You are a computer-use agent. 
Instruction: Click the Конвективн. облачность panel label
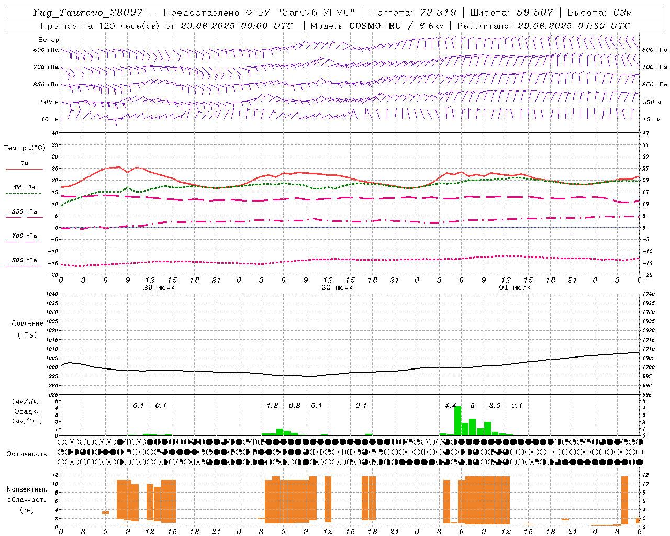[x=27, y=495]
